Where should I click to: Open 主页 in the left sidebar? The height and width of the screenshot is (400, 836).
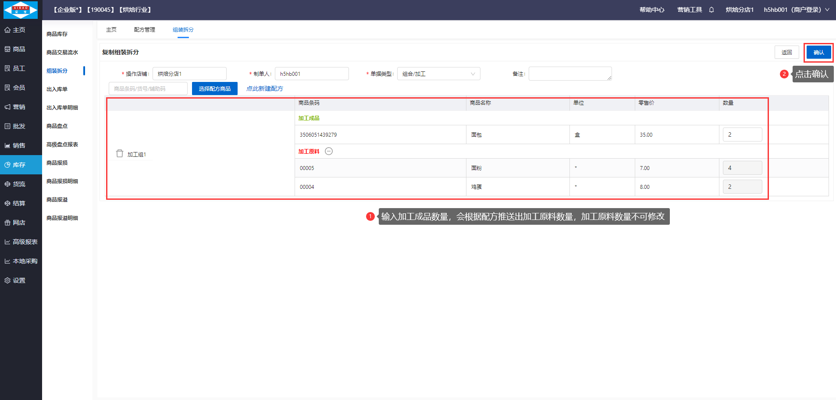tap(19, 30)
